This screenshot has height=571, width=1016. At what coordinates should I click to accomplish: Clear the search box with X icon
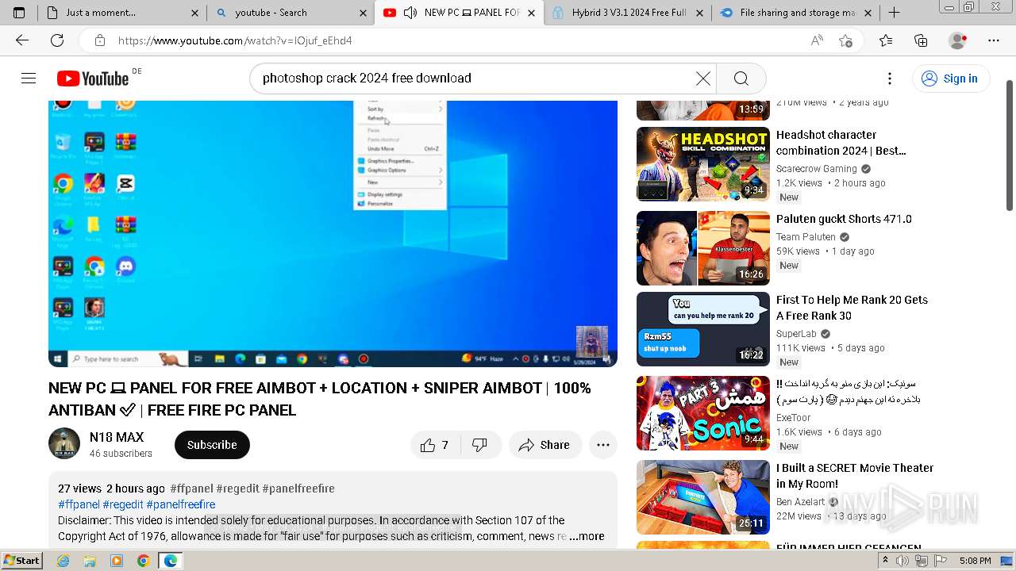coord(703,78)
